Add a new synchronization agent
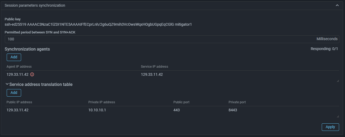Screen dimensions: 345x137 14,57
